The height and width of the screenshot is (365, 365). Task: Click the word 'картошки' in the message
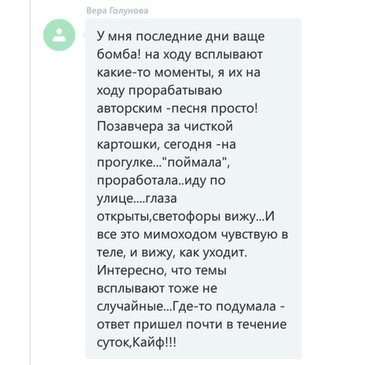click(x=128, y=145)
